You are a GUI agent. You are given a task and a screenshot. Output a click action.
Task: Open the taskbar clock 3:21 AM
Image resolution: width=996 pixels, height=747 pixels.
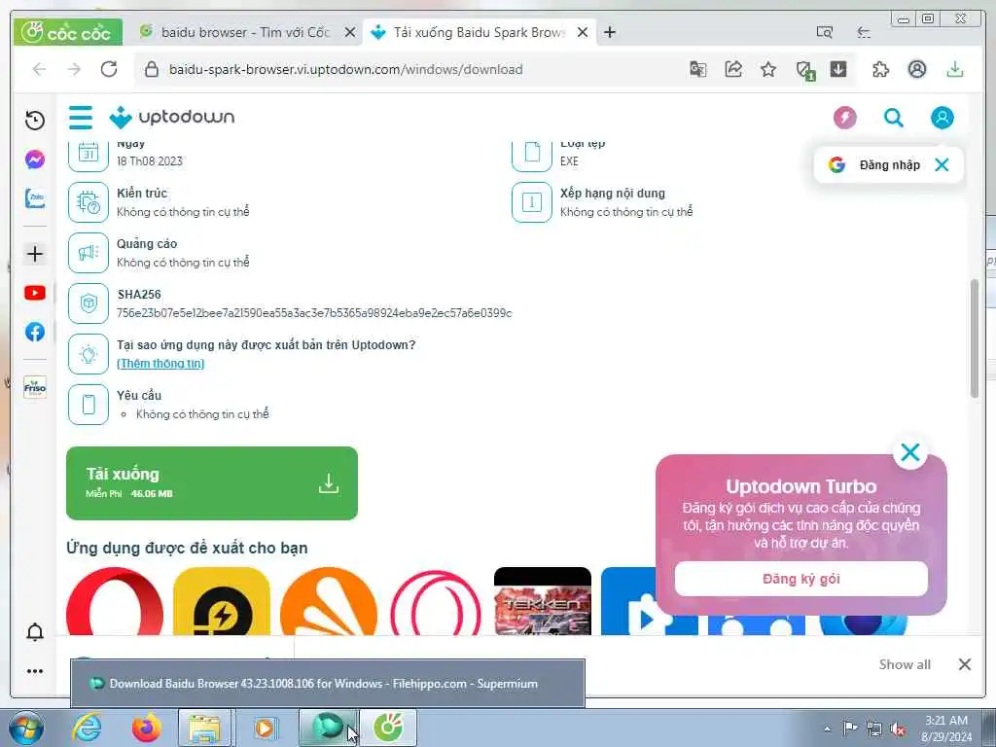point(946,729)
